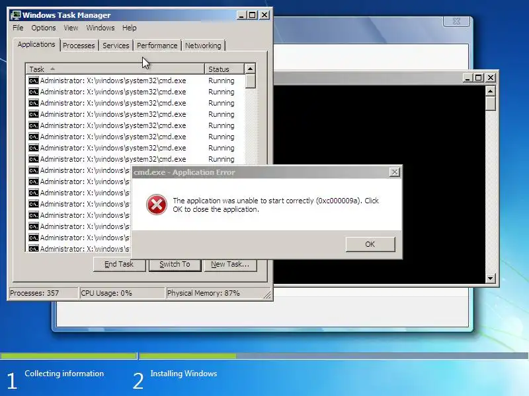The image size is (529, 396).
Task: Click the New Task... button
Action: point(230,265)
